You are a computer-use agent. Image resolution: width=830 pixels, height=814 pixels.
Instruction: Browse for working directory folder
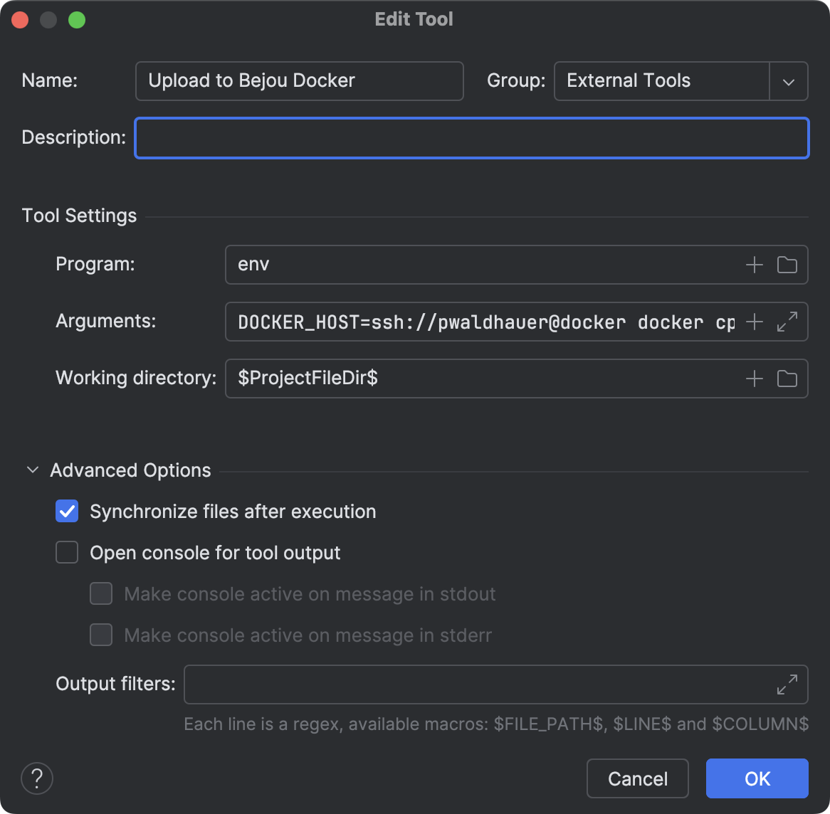787,379
